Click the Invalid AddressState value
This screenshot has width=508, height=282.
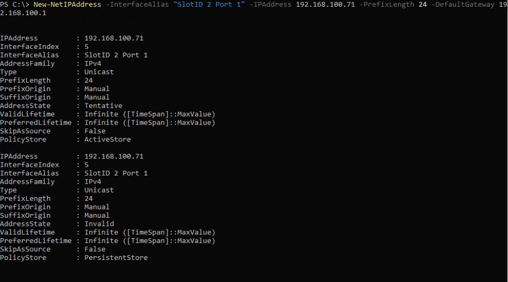pyautogui.click(x=99, y=224)
